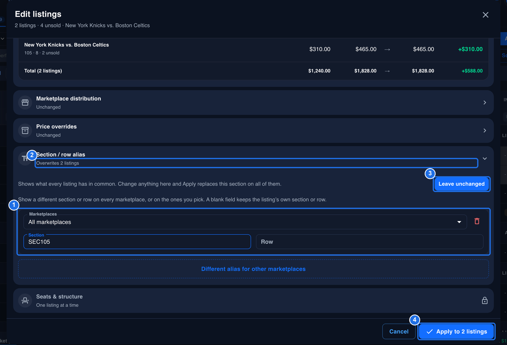Image resolution: width=507 pixels, height=345 pixels.
Task: Select the Total (2 listings) row label
Action: [x=43, y=71]
